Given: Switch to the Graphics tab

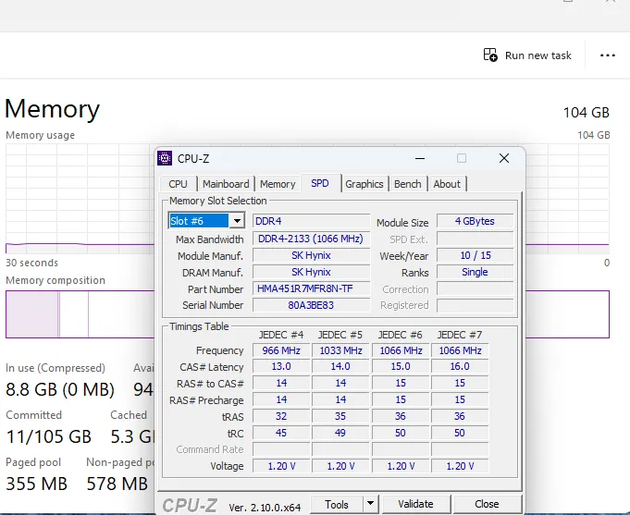Looking at the screenshot, I should (364, 184).
